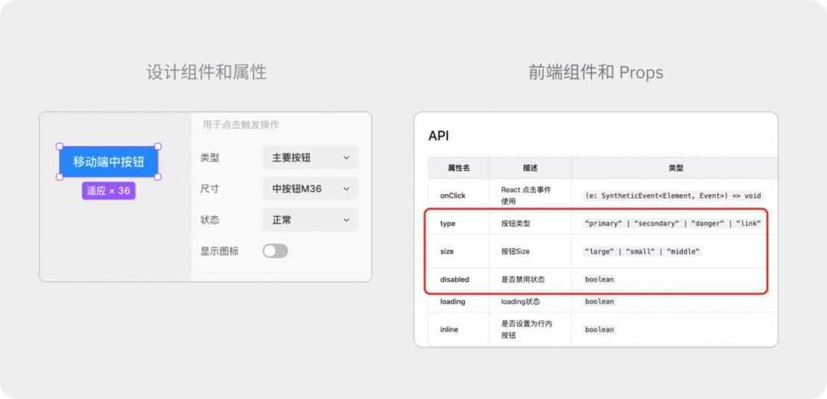Click the "primary" | "secondary" type code
Screen dimensions: 827x399
click(x=672, y=224)
